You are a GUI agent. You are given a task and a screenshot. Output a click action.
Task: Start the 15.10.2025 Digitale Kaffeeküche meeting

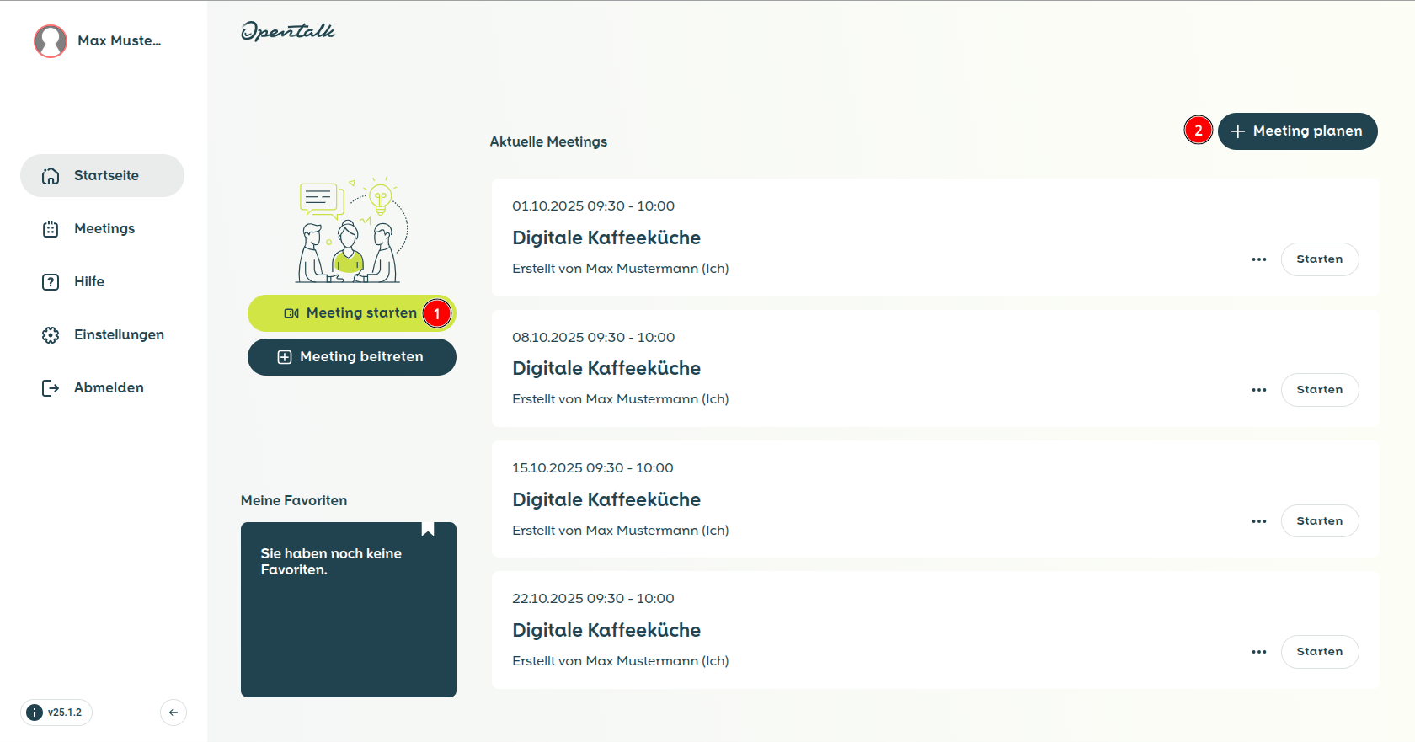1319,521
